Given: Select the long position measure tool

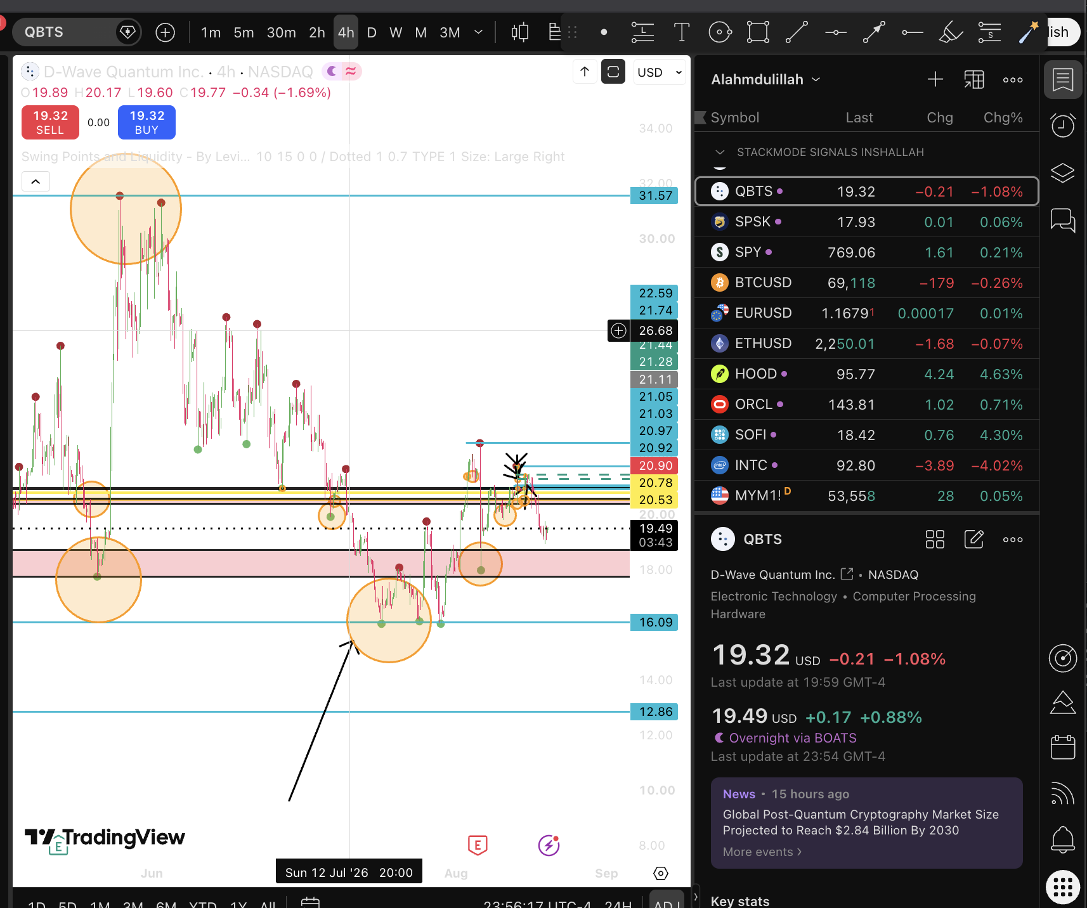Looking at the screenshot, I should [642, 32].
